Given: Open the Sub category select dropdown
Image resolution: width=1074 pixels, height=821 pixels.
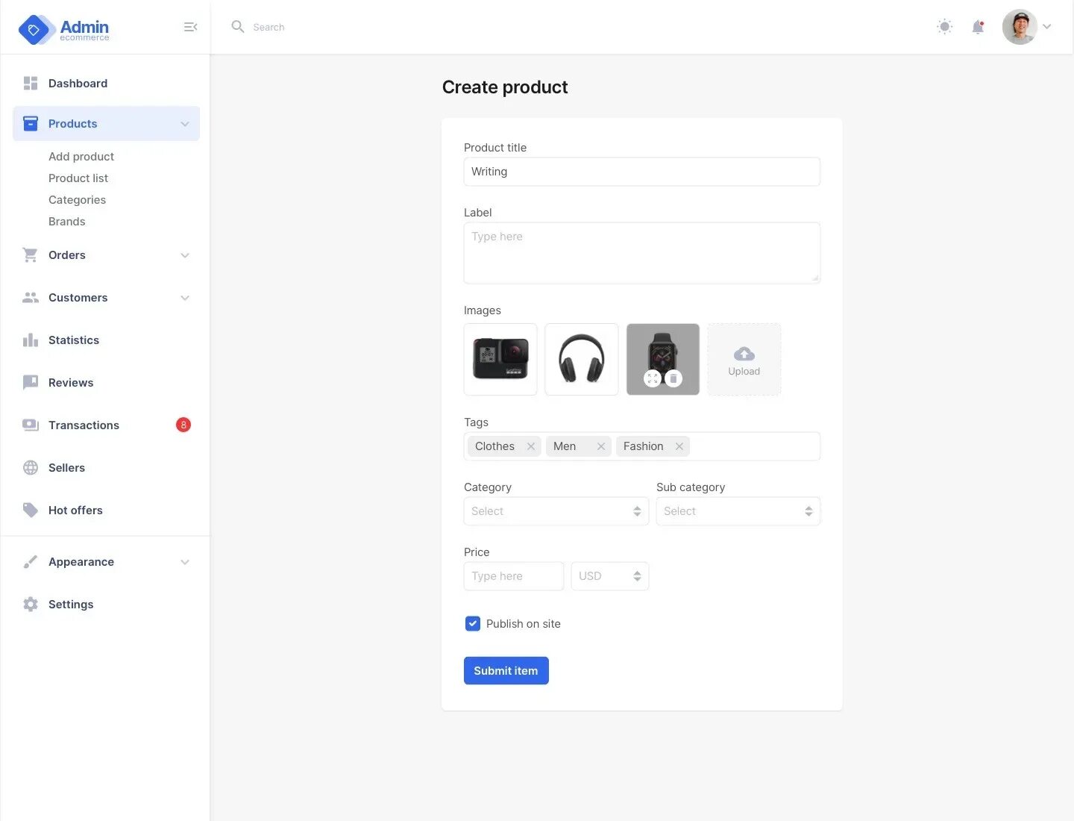Looking at the screenshot, I should click(x=738, y=511).
